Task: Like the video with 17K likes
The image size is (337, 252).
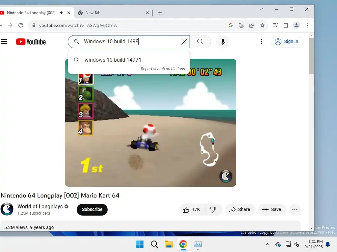Action: click(x=192, y=210)
